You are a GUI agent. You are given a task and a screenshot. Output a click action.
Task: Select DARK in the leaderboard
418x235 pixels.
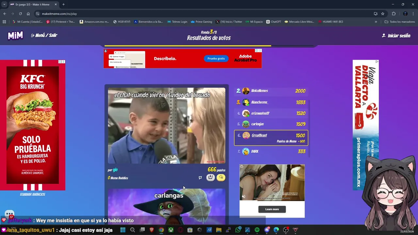(271, 151)
